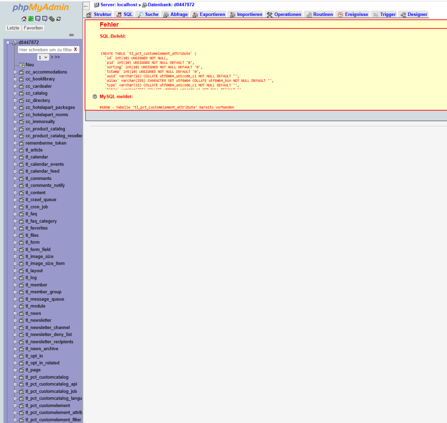
Task: Click the Server: localhost breadcrumb link
Action: tap(118, 5)
